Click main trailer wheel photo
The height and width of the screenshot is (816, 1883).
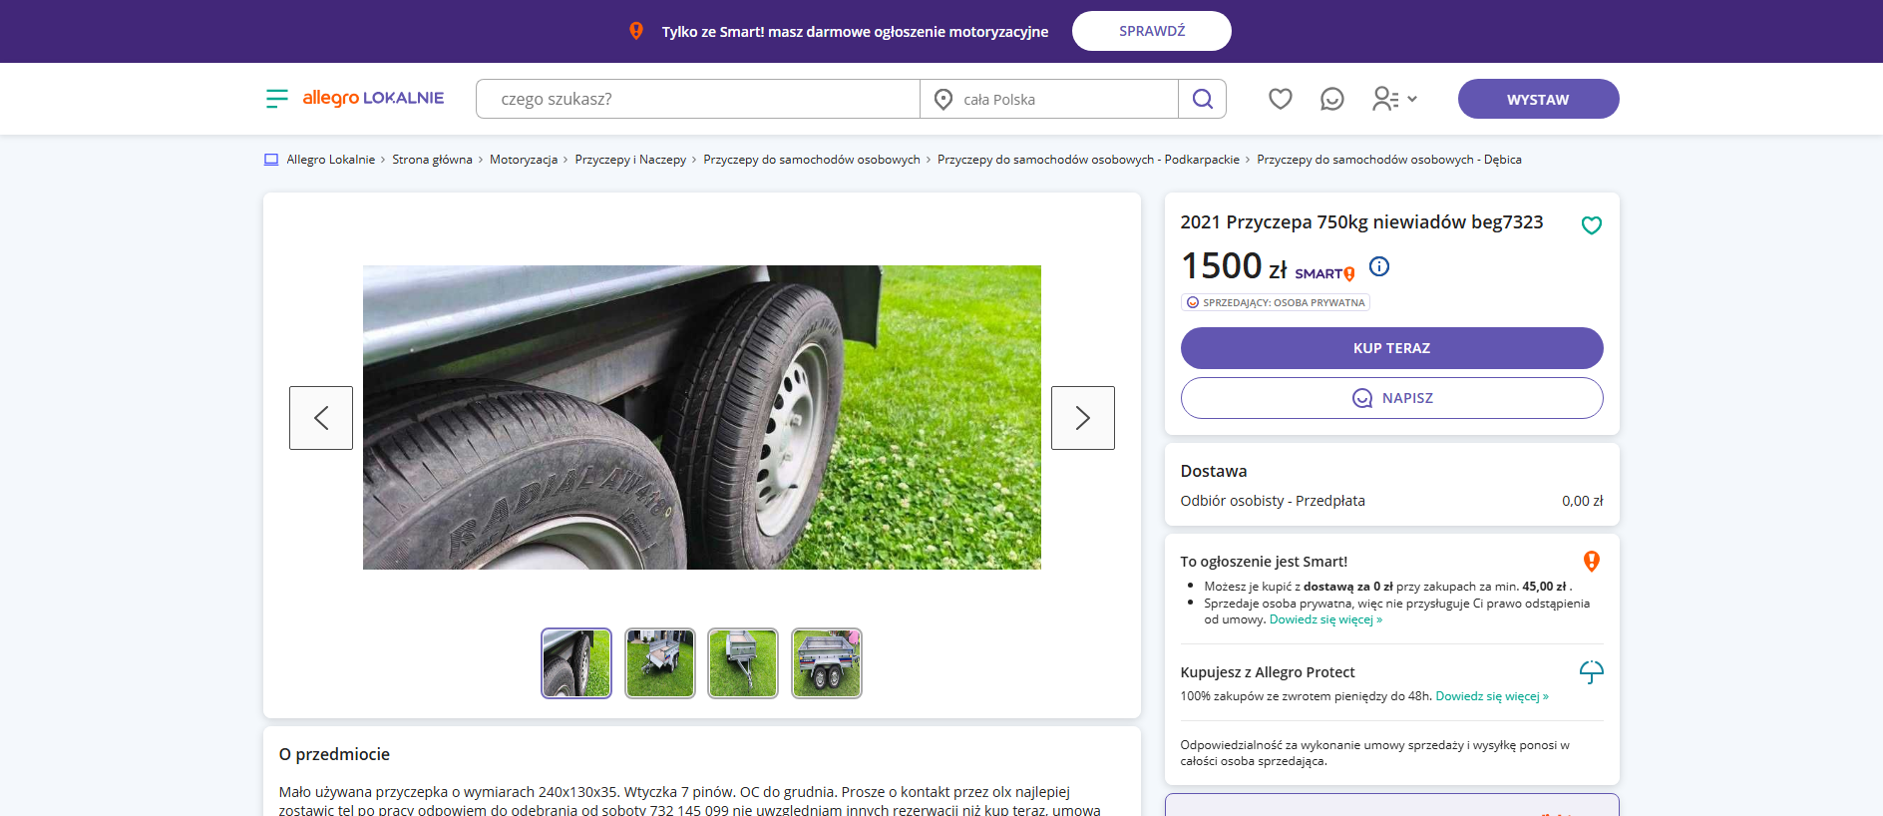click(702, 417)
